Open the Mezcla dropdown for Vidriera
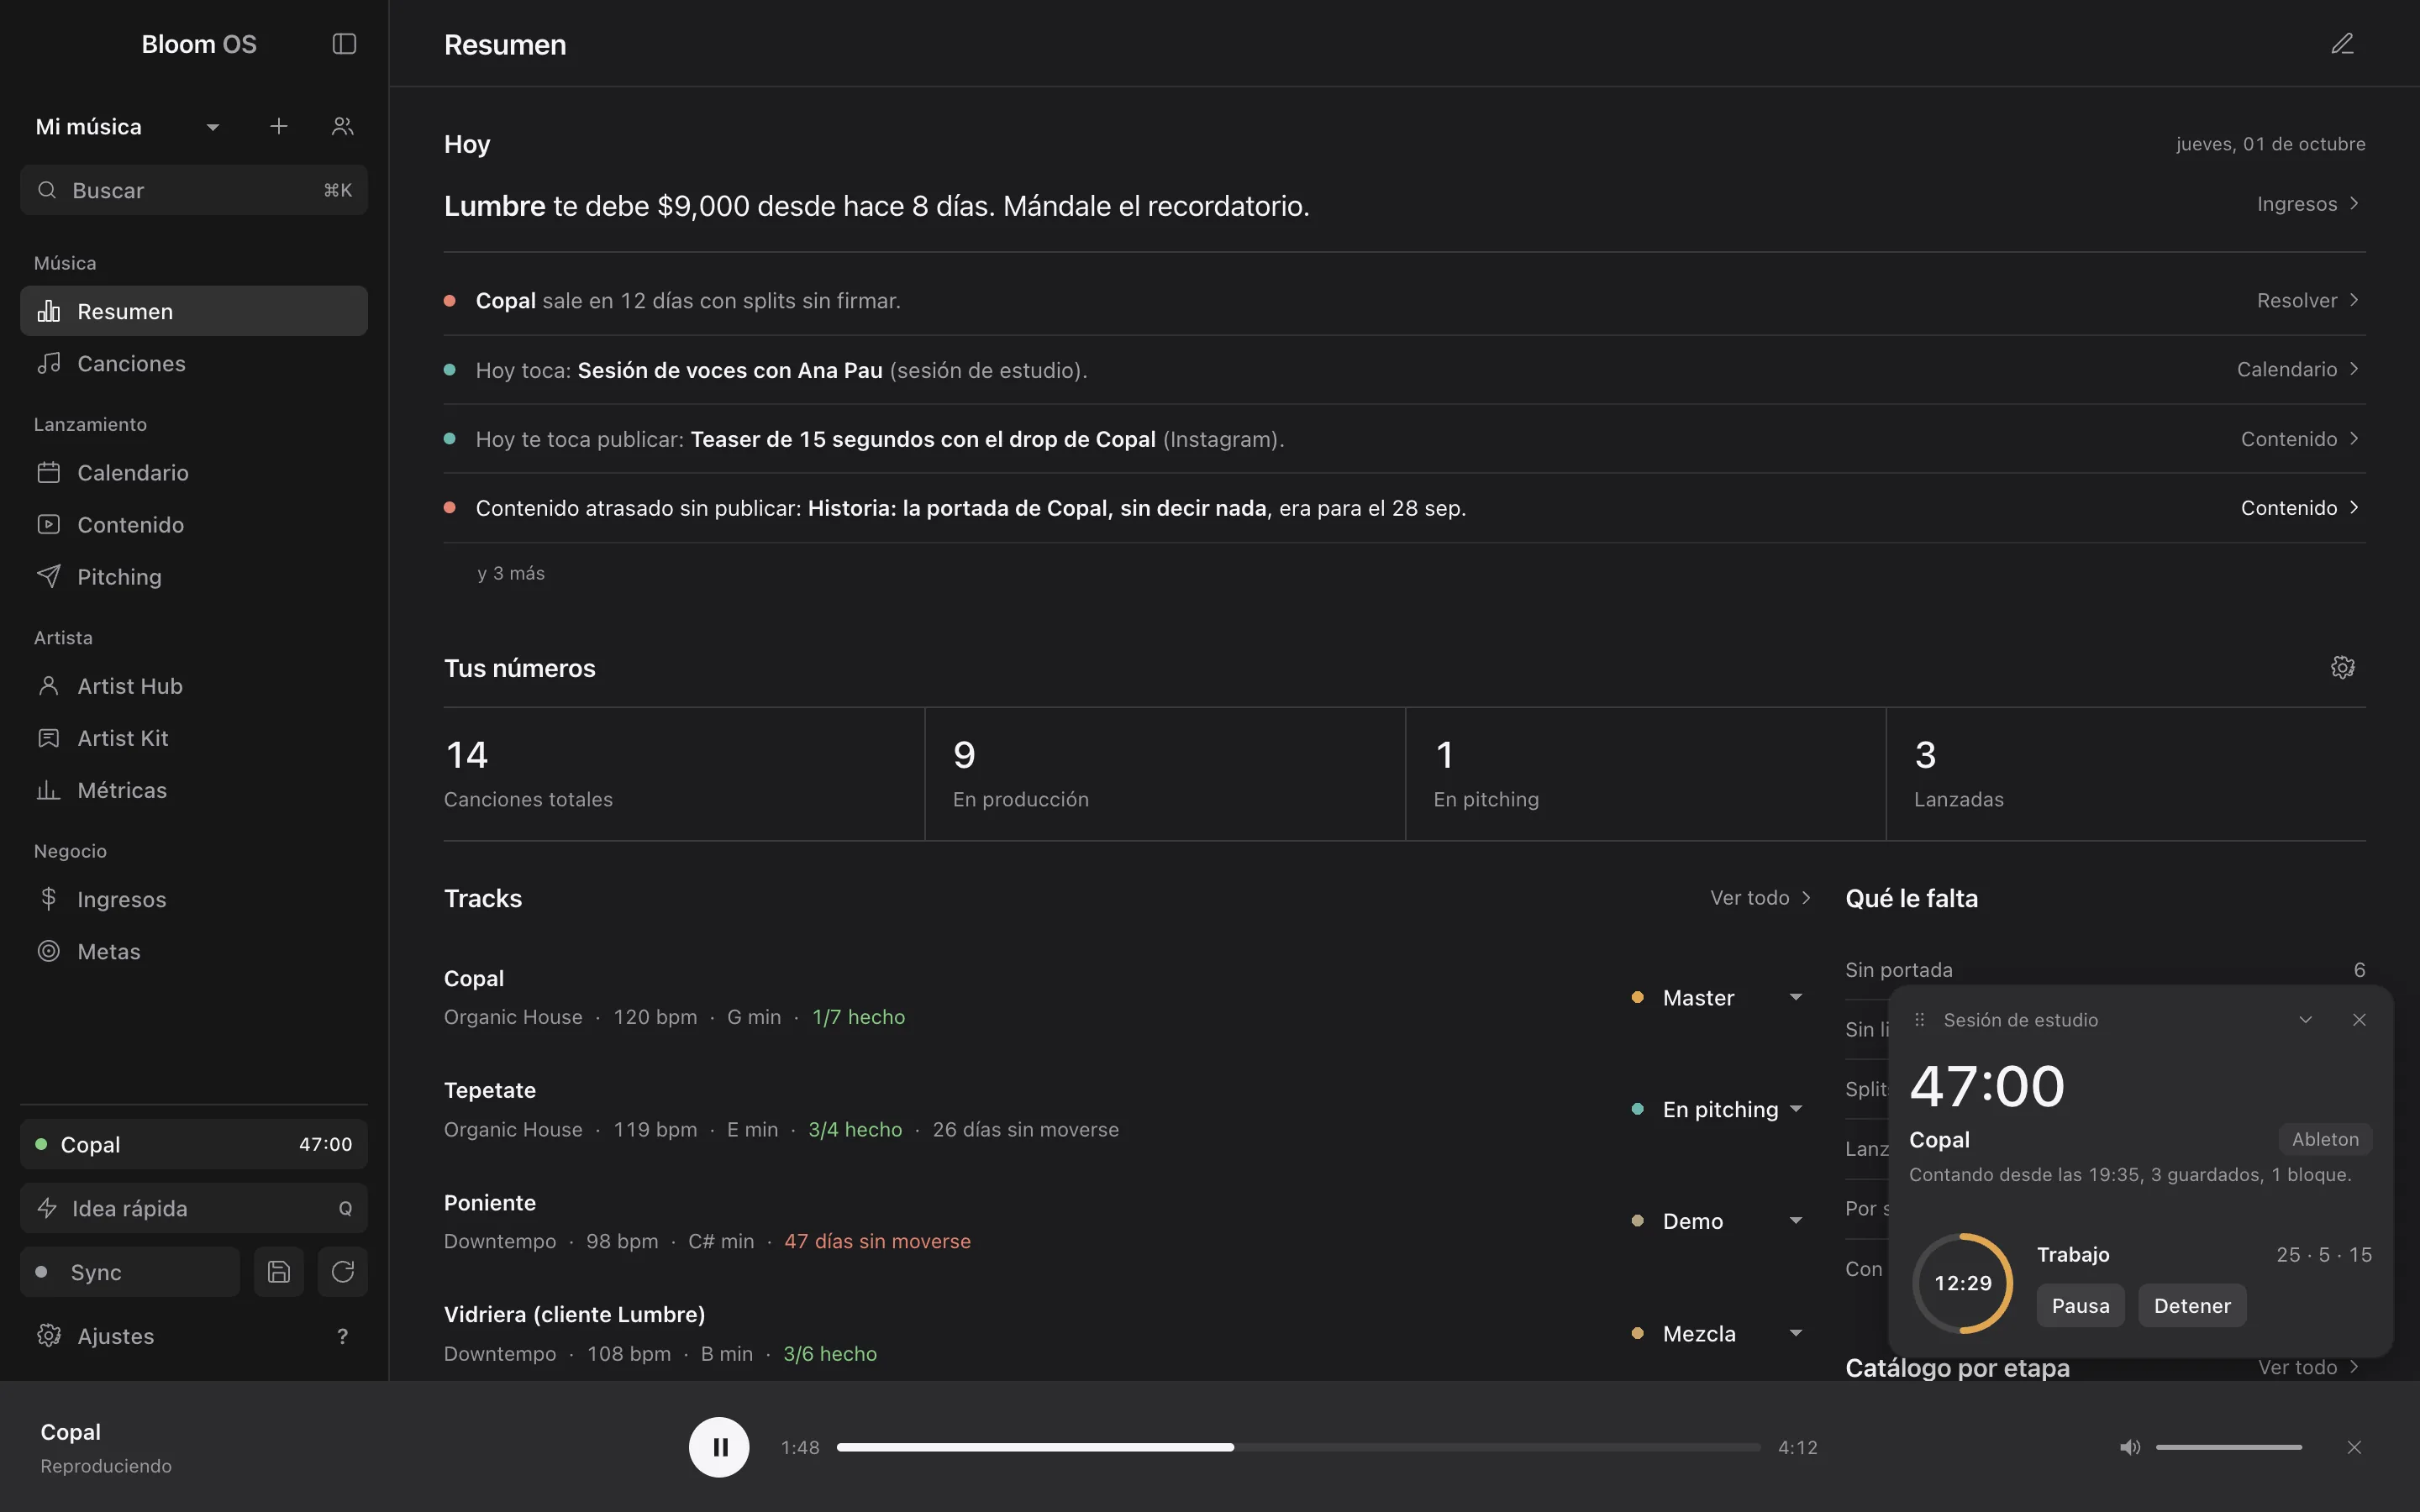The image size is (2420, 1512). [x=1717, y=1333]
